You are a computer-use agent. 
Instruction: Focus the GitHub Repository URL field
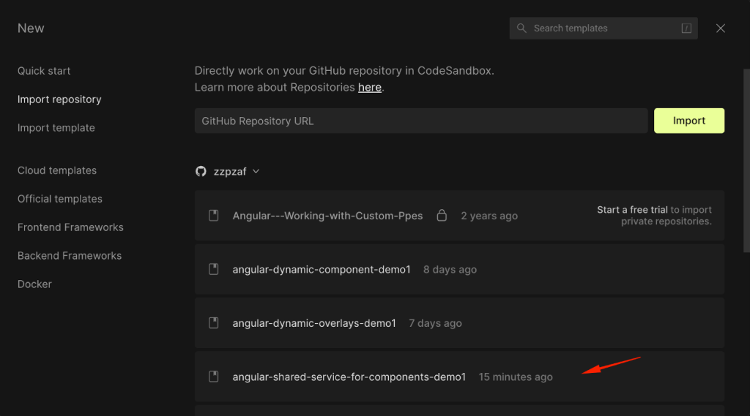tap(421, 121)
